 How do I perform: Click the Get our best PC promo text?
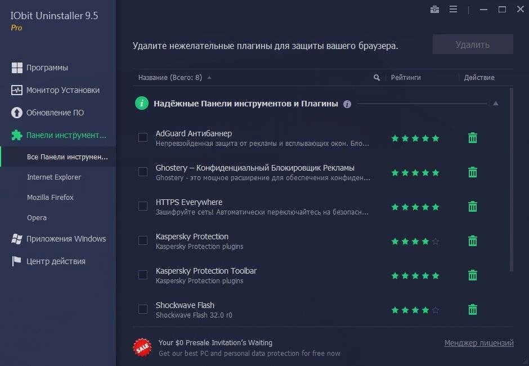pyautogui.click(x=249, y=353)
